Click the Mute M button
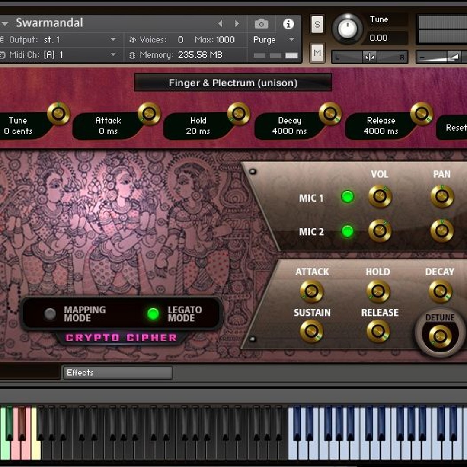Viewport: 467px width, 467px height. tap(317, 53)
